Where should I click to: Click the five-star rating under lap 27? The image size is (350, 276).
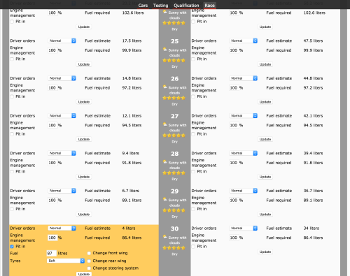174,136
